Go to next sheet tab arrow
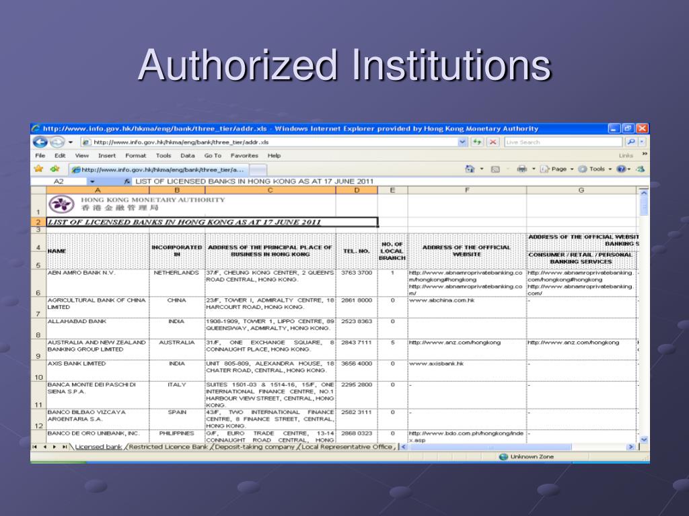 pos(55,447)
